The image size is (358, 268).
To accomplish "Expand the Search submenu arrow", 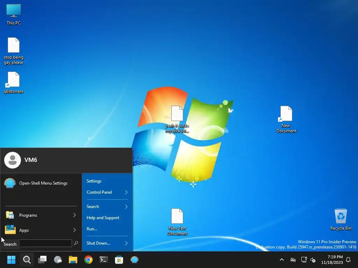I will (x=126, y=207).
